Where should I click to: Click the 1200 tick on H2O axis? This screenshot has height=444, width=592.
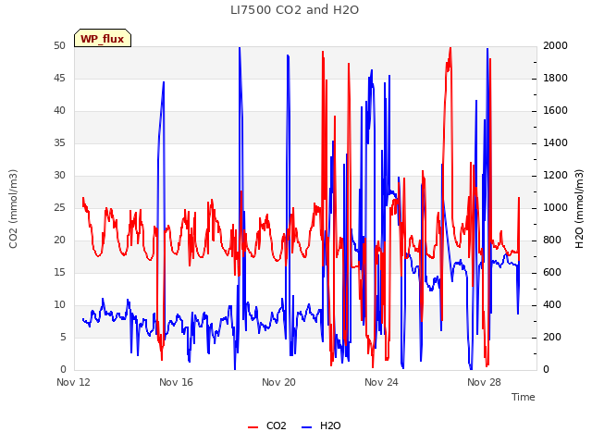pos(555,176)
